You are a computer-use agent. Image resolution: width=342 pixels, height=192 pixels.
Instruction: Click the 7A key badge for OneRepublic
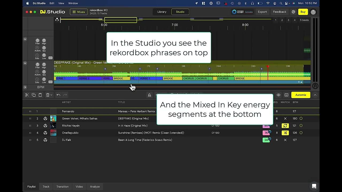pos(266,133)
